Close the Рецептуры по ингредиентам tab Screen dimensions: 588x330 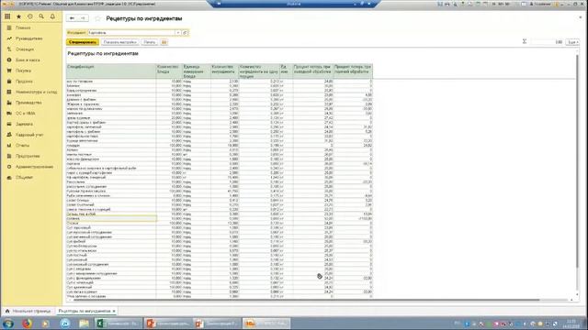114,312
